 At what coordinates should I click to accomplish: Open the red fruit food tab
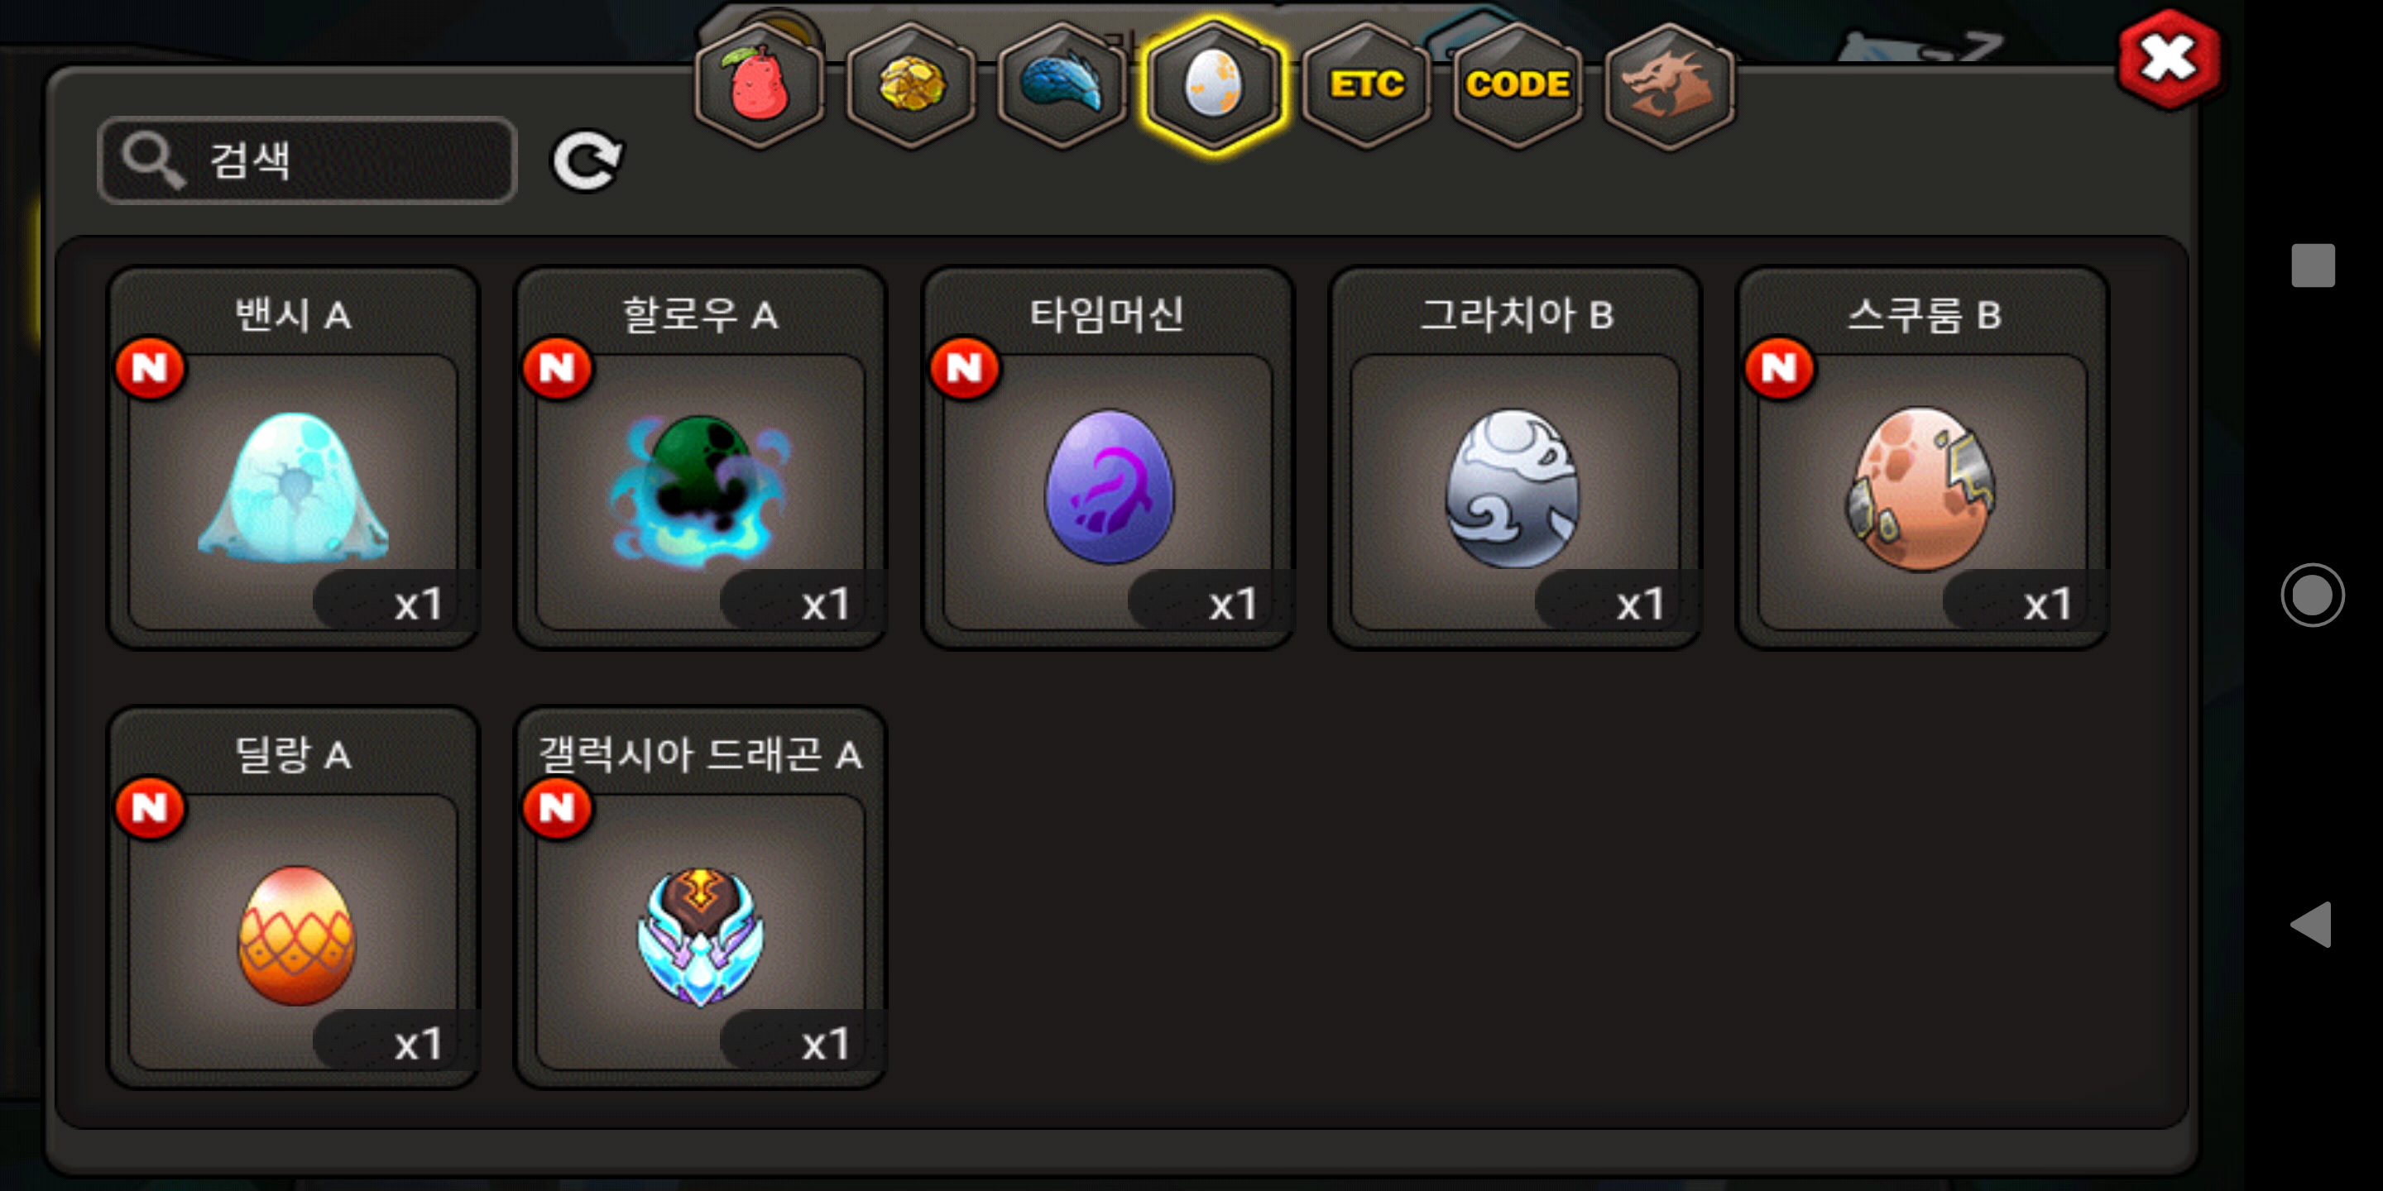click(760, 86)
